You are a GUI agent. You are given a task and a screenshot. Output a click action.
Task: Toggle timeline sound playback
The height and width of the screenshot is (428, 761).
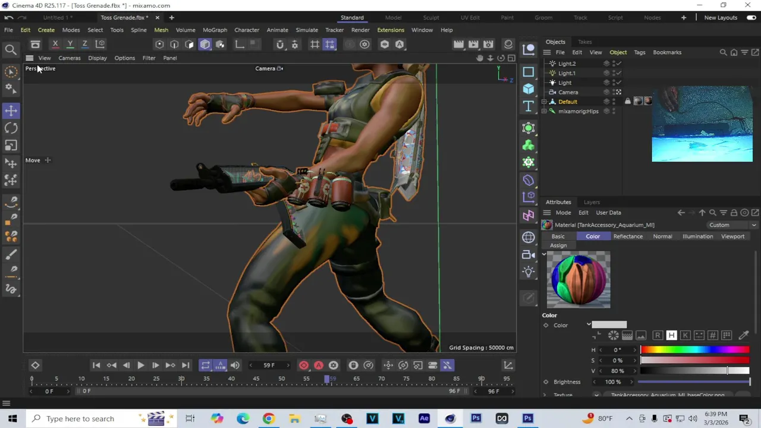point(235,365)
